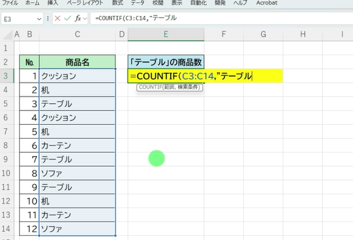Select column A header
The image size is (353, 240).
pyautogui.click(x=17, y=35)
